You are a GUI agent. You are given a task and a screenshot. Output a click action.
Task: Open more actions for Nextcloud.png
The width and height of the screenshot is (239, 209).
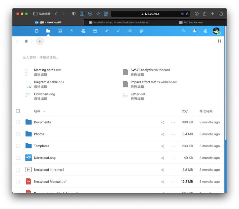point(173,158)
